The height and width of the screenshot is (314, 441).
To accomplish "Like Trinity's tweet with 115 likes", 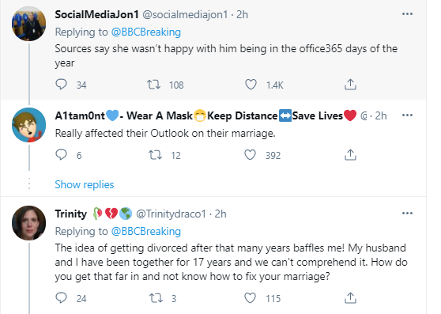I will 250,298.
